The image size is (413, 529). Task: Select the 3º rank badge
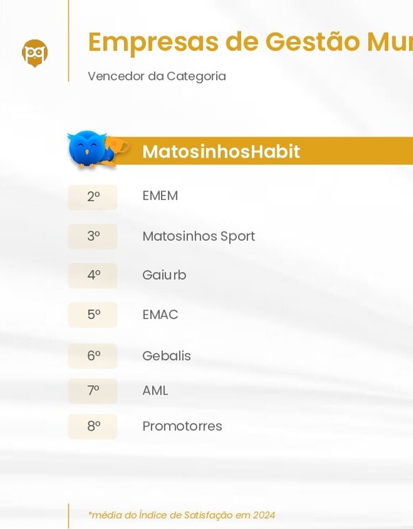(x=93, y=236)
